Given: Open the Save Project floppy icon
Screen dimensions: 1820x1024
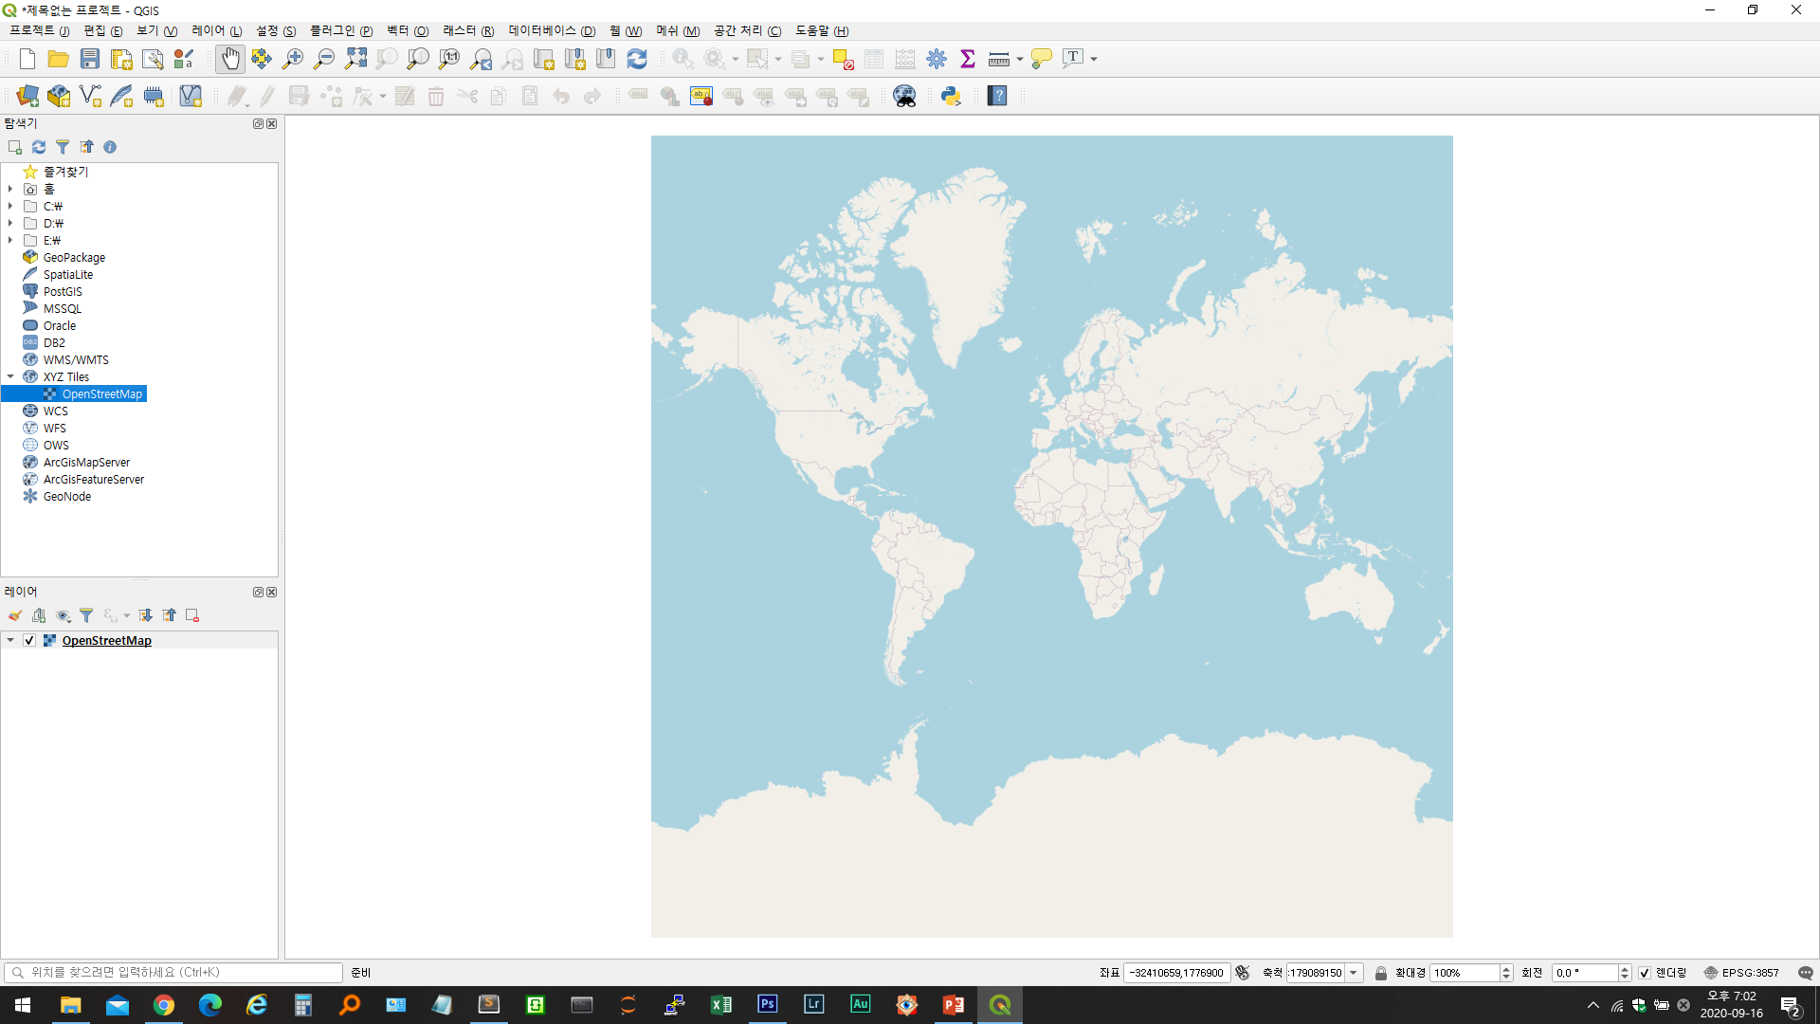Looking at the screenshot, I should click(90, 59).
